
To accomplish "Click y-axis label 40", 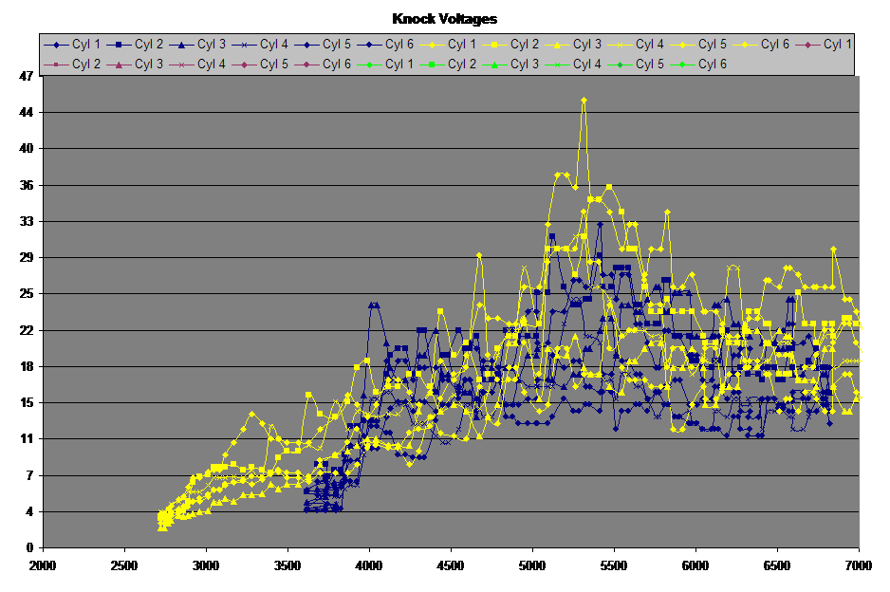I will [27, 149].
